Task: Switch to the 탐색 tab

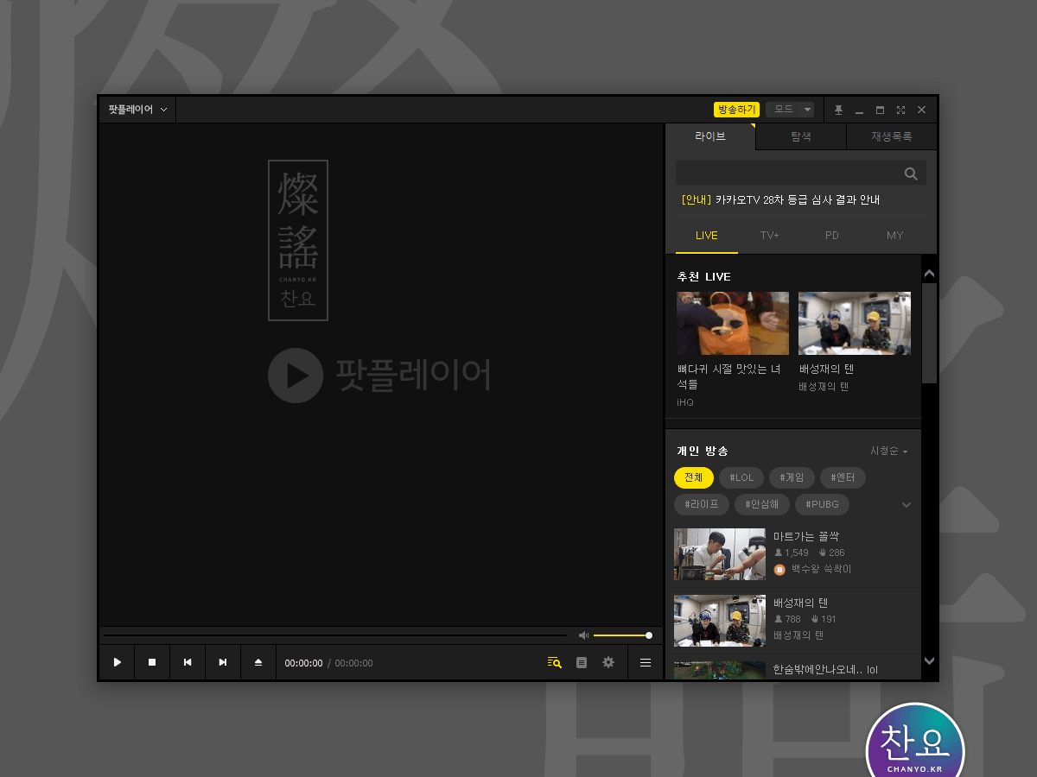Action: 801,136
